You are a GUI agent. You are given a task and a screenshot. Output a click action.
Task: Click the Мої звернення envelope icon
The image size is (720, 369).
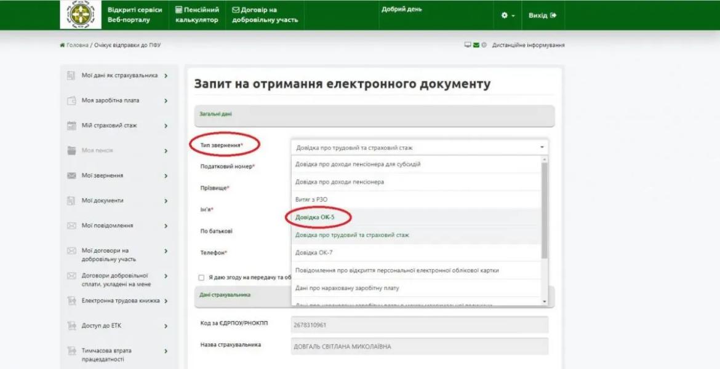click(x=71, y=176)
